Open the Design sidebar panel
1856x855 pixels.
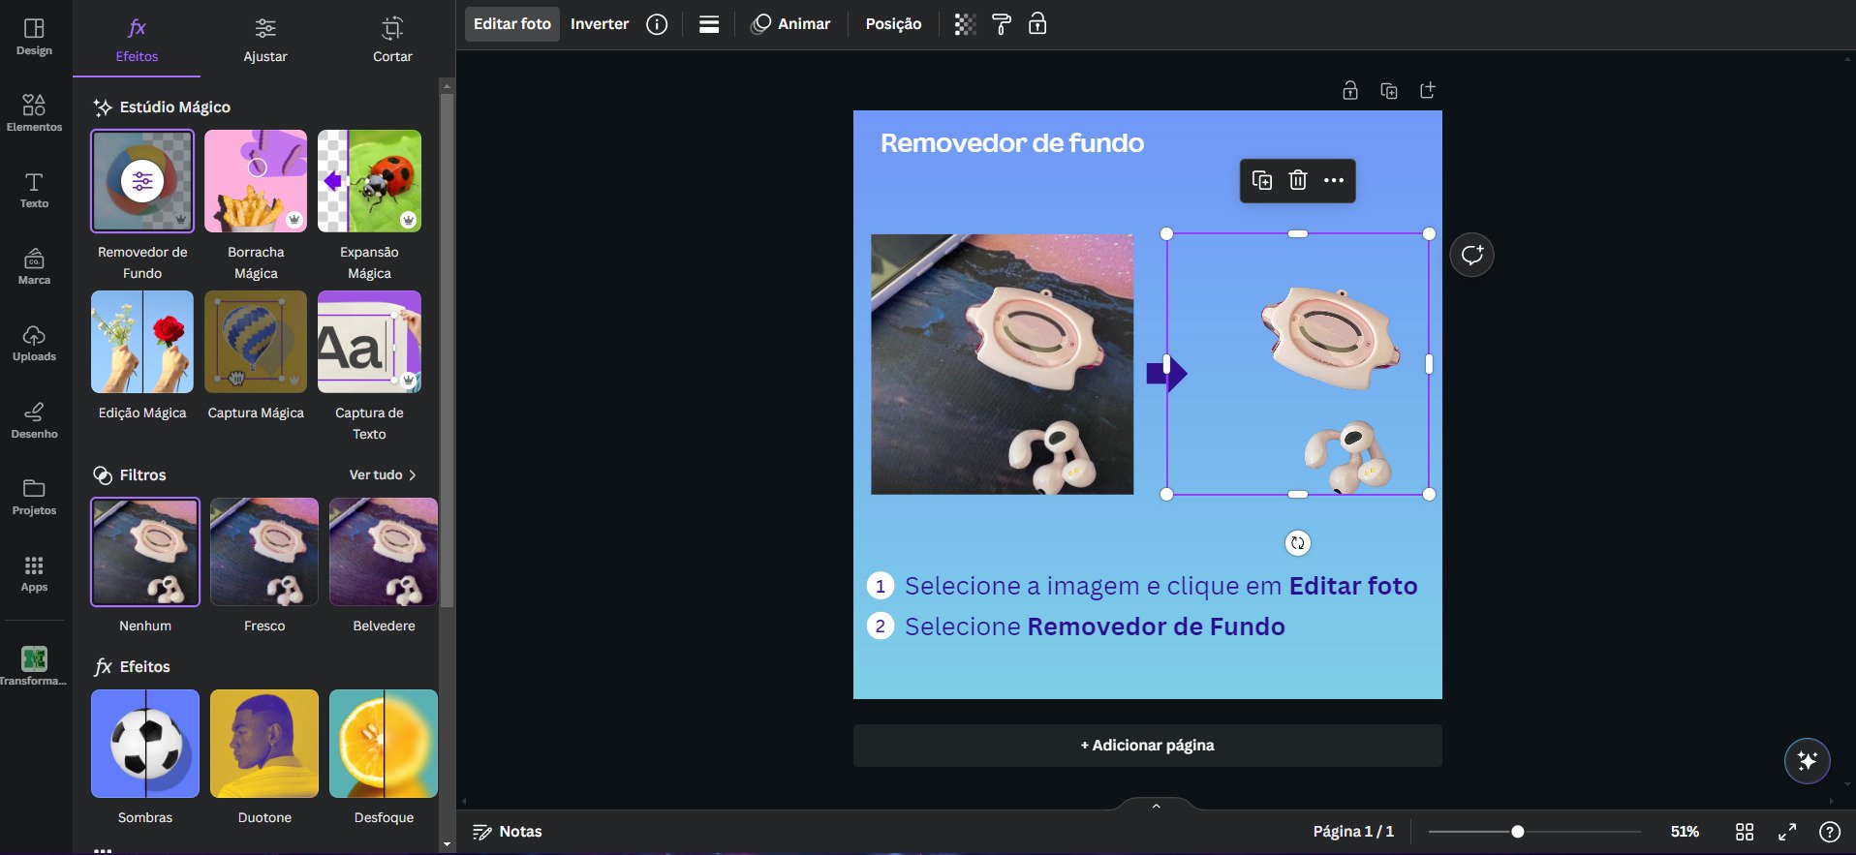(34, 37)
